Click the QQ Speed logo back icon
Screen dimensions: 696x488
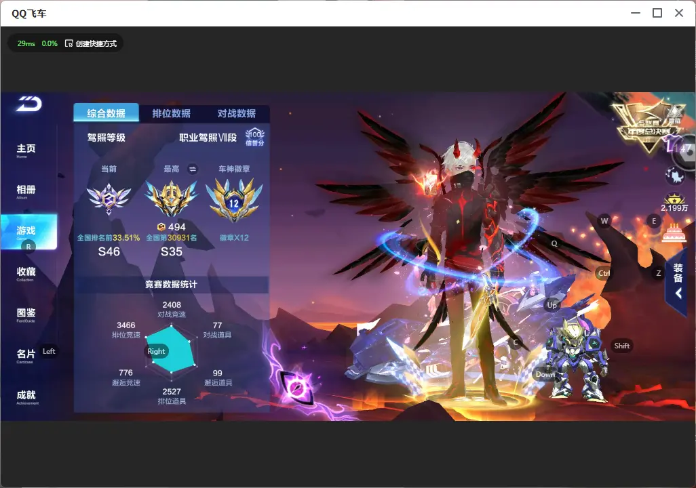click(29, 104)
